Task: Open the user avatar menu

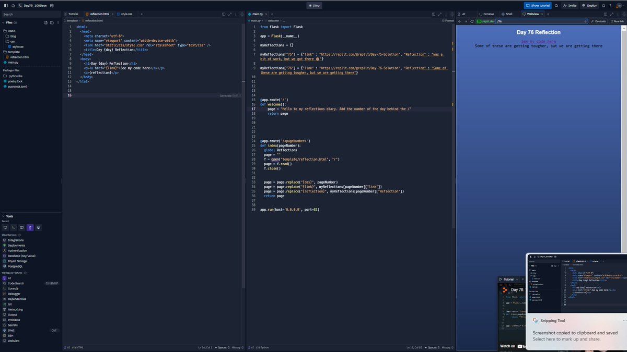Action: click(x=620, y=5)
